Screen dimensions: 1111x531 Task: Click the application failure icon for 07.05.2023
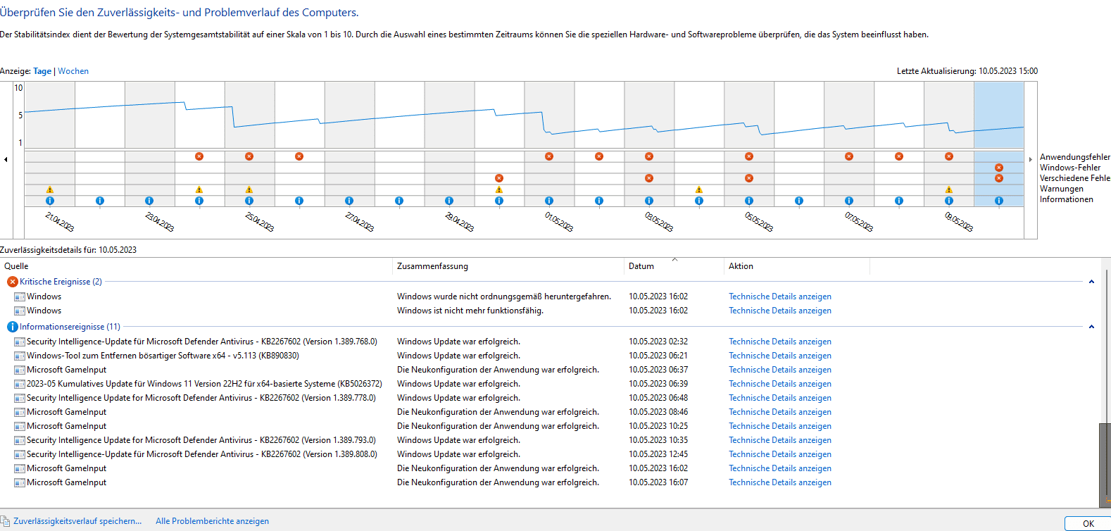pos(849,156)
